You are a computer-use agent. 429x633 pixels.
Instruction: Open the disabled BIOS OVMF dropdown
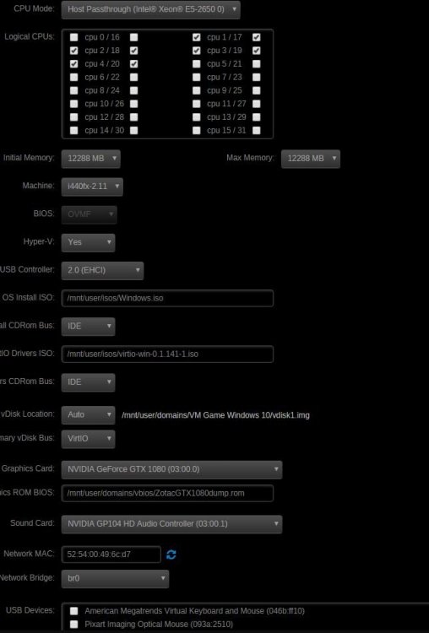coord(90,214)
